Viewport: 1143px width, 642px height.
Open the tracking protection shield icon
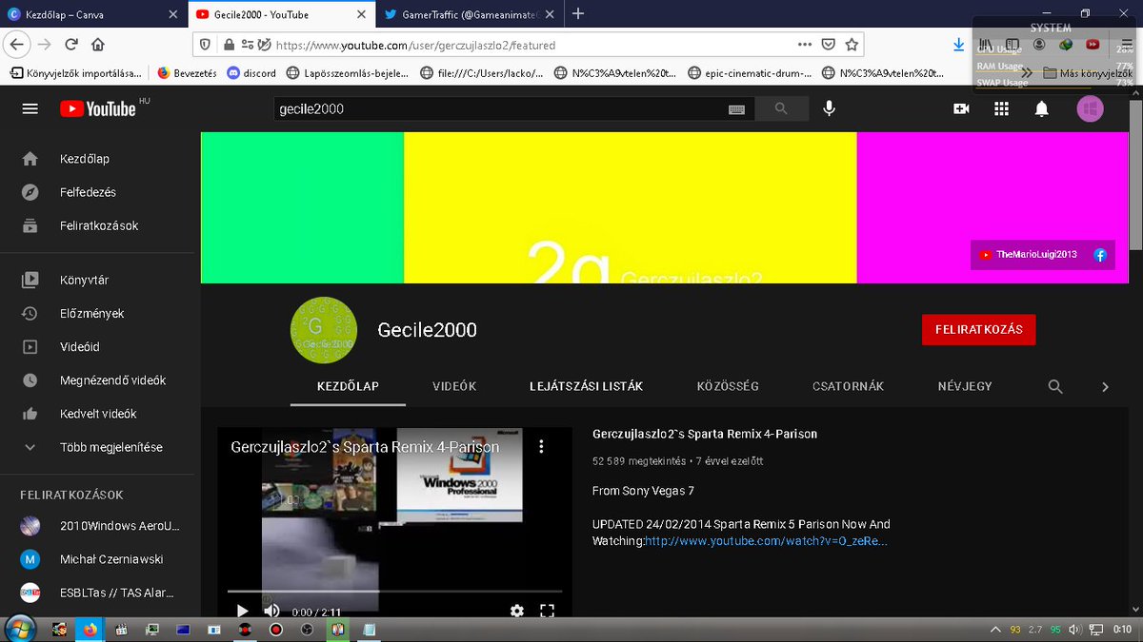point(205,45)
